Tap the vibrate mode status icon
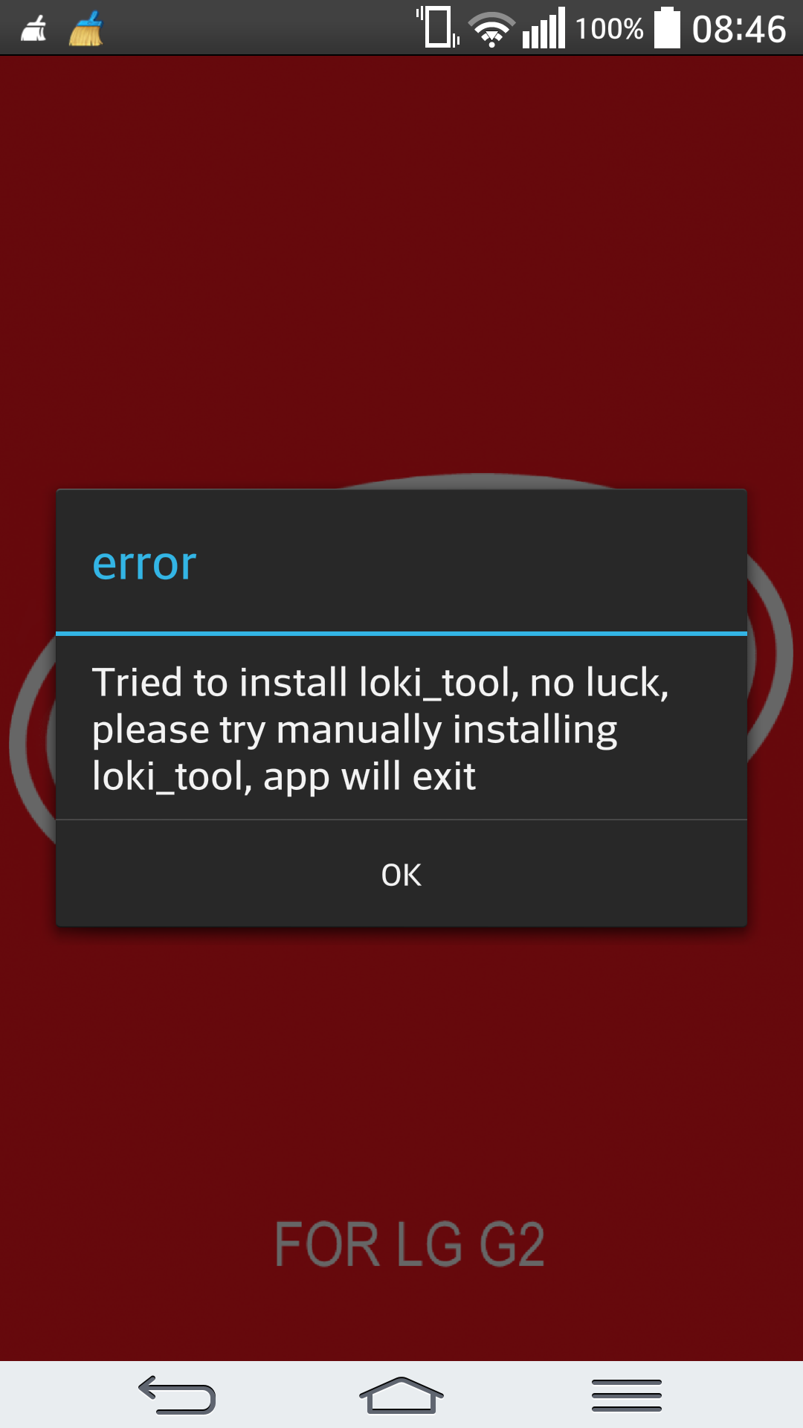Viewport: 803px width, 1428px height. tap(439, 27)
